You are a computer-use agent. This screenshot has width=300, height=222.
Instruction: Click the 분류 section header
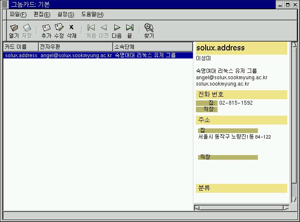[241, 188]
